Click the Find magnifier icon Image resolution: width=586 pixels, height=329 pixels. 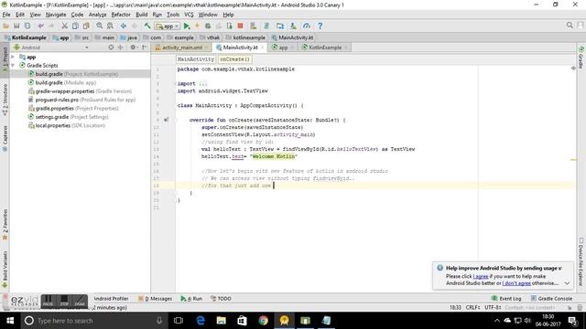[100, 26]
